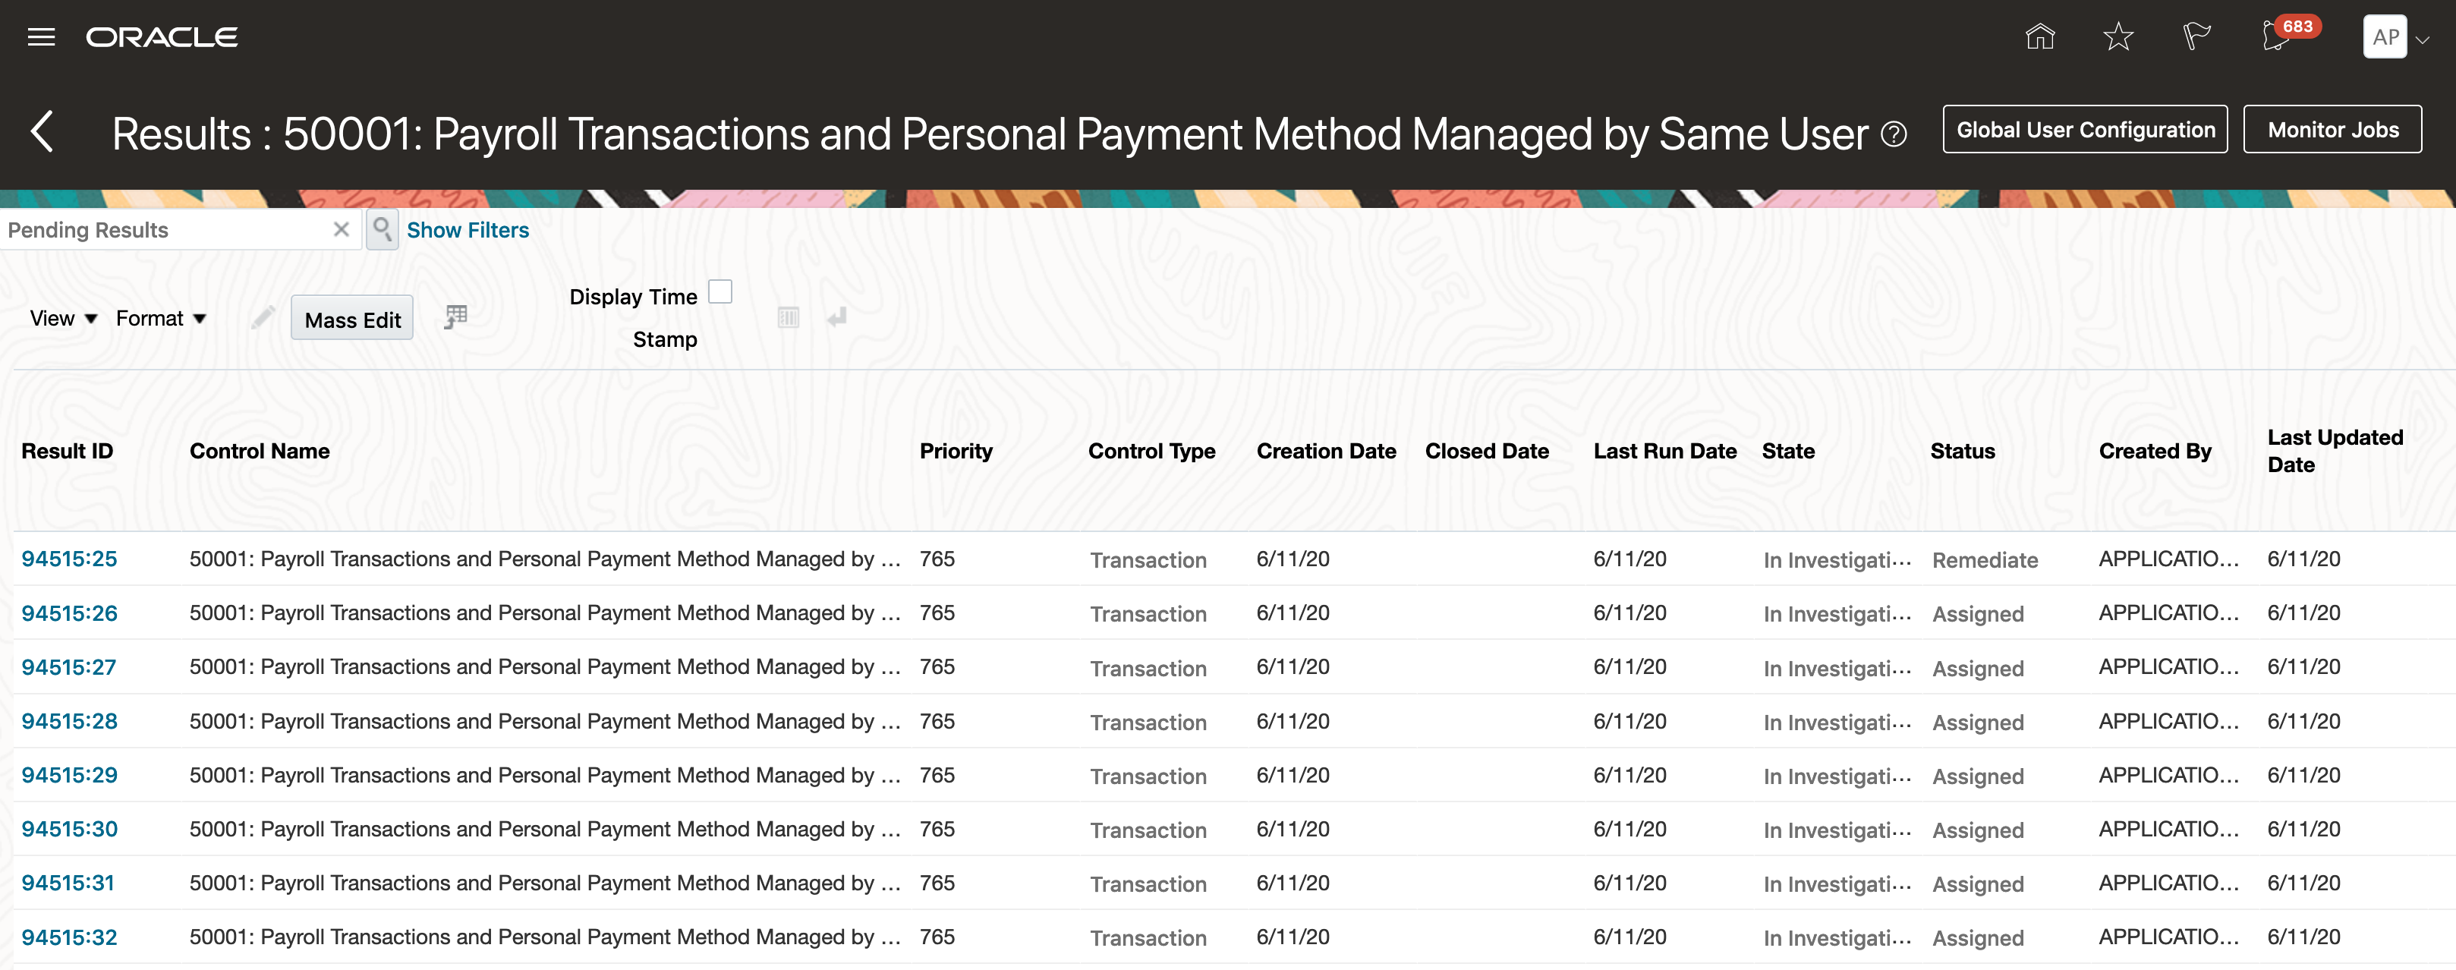Click the search magnifier icon
2456x970 pixels.
pyautogui.click(x=383, y=229)
